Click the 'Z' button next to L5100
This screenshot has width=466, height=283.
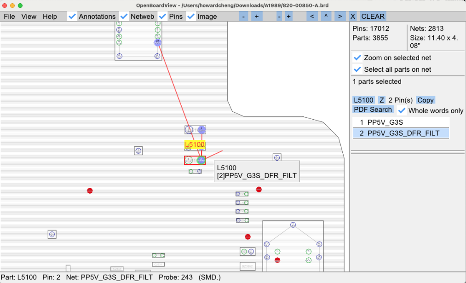click(381, 100)
